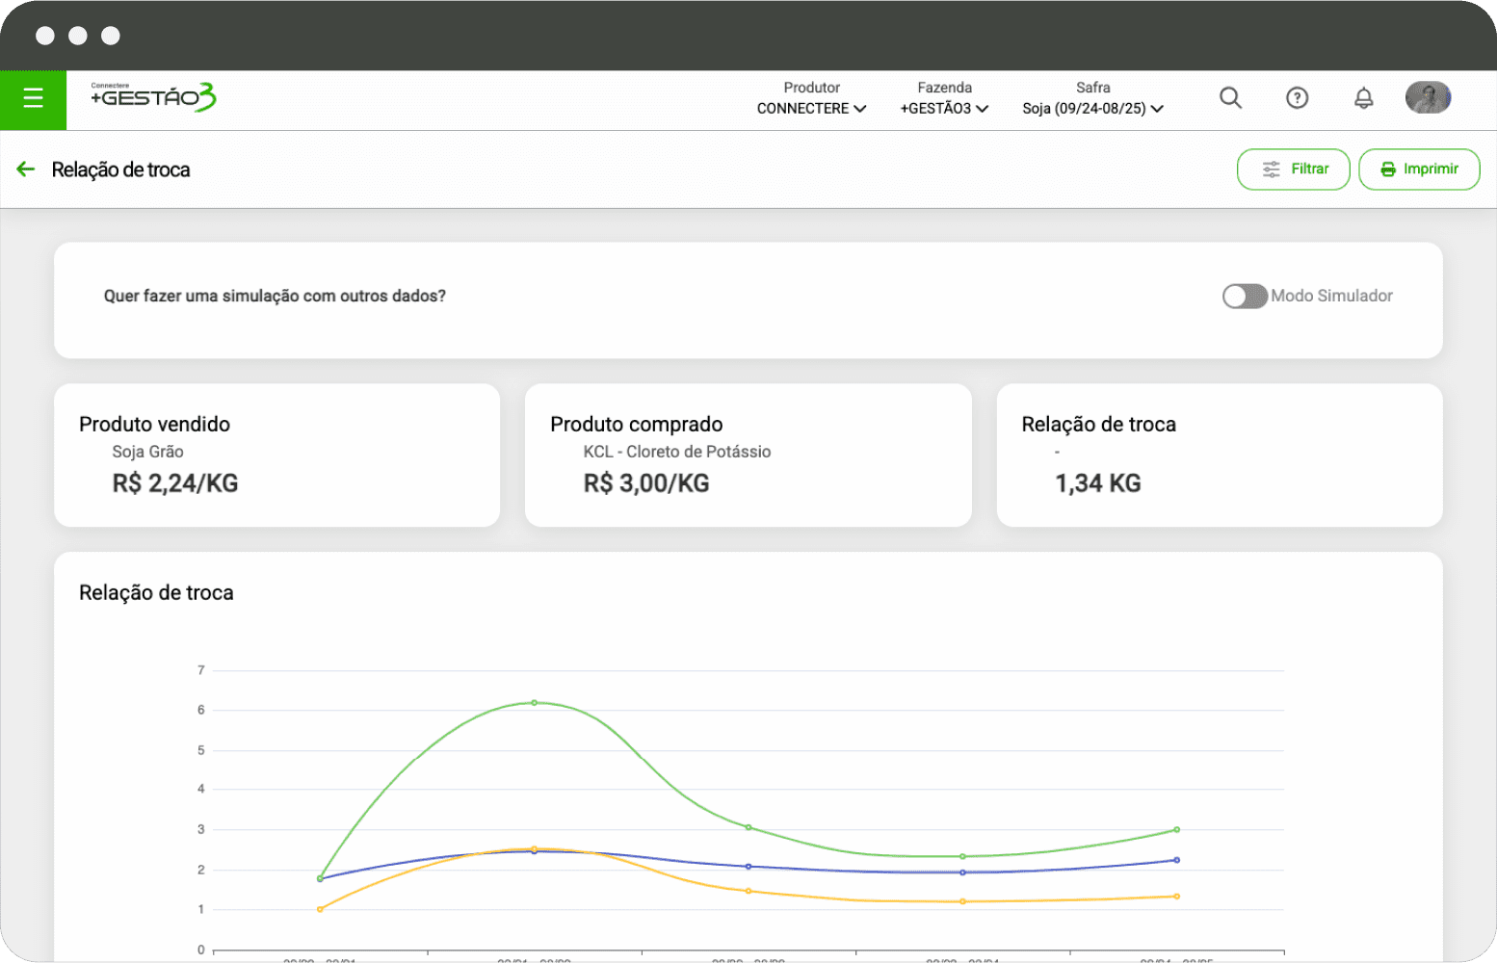The height and width of the screenshot is (963, 1497).
Task: Open the help question mark icon
Action: pyautogui.click(x=1297, y=98)
